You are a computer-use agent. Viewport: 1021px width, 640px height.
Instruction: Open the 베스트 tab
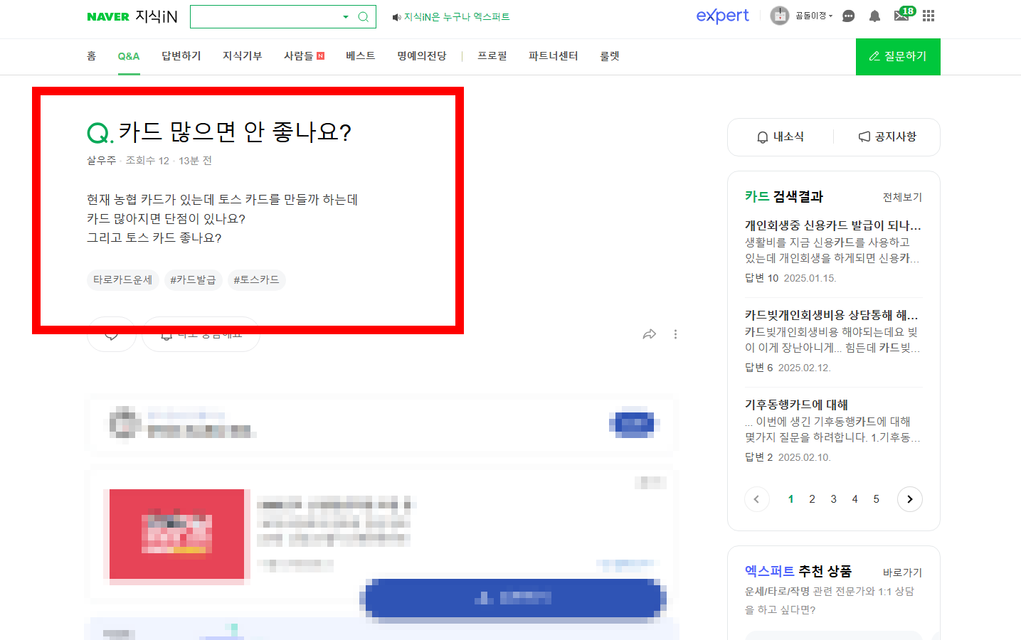tap(361, 56)
